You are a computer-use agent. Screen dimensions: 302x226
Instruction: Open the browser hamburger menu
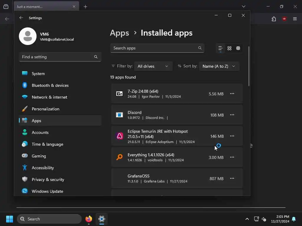295,19
